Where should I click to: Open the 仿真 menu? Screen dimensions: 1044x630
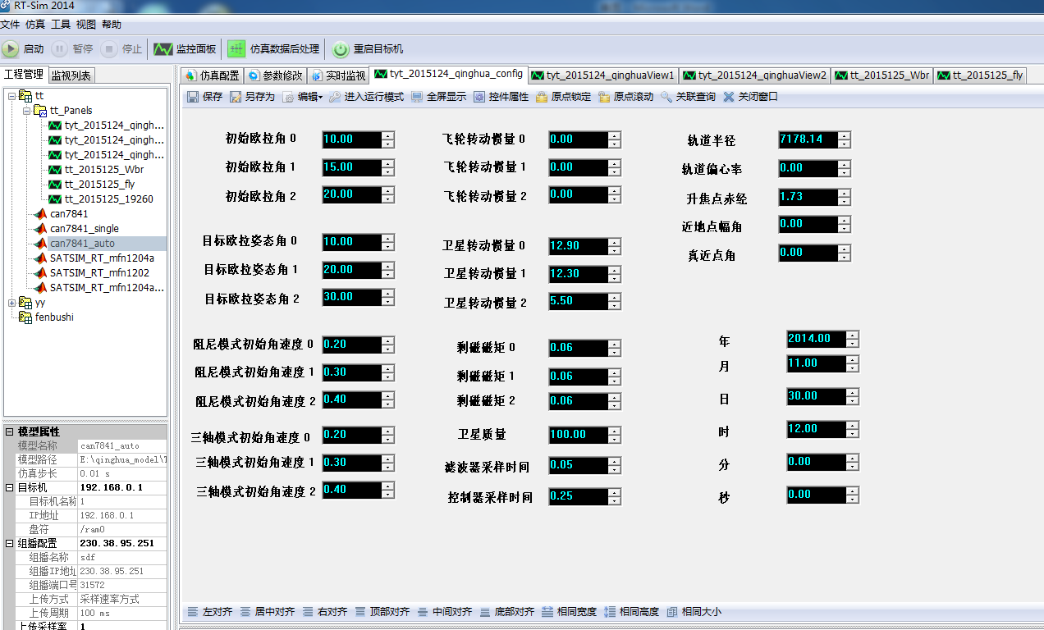pyautogui.click(x=35, y=25)
